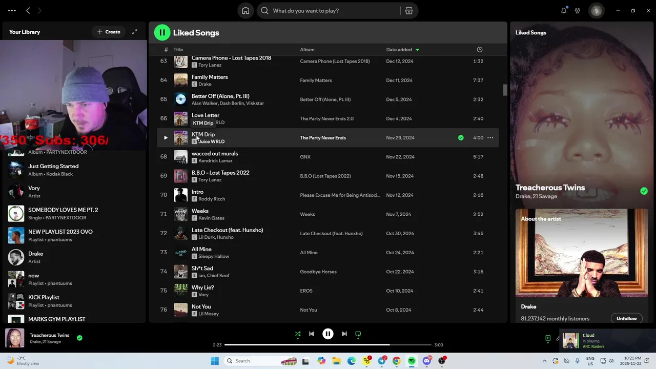
Task: Click the now-playing cover art in player bar
Action: [x=15, y=338]
